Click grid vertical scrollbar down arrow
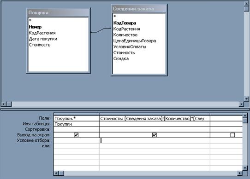 coord(245,167)
